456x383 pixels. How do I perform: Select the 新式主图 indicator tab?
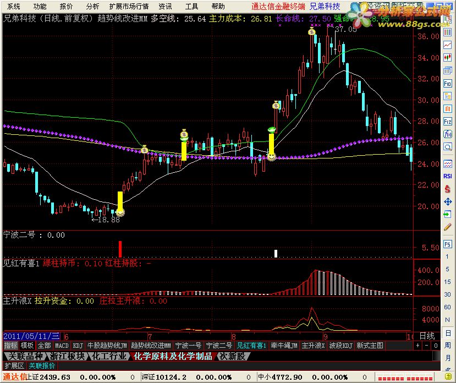click(x=370, y=346)
